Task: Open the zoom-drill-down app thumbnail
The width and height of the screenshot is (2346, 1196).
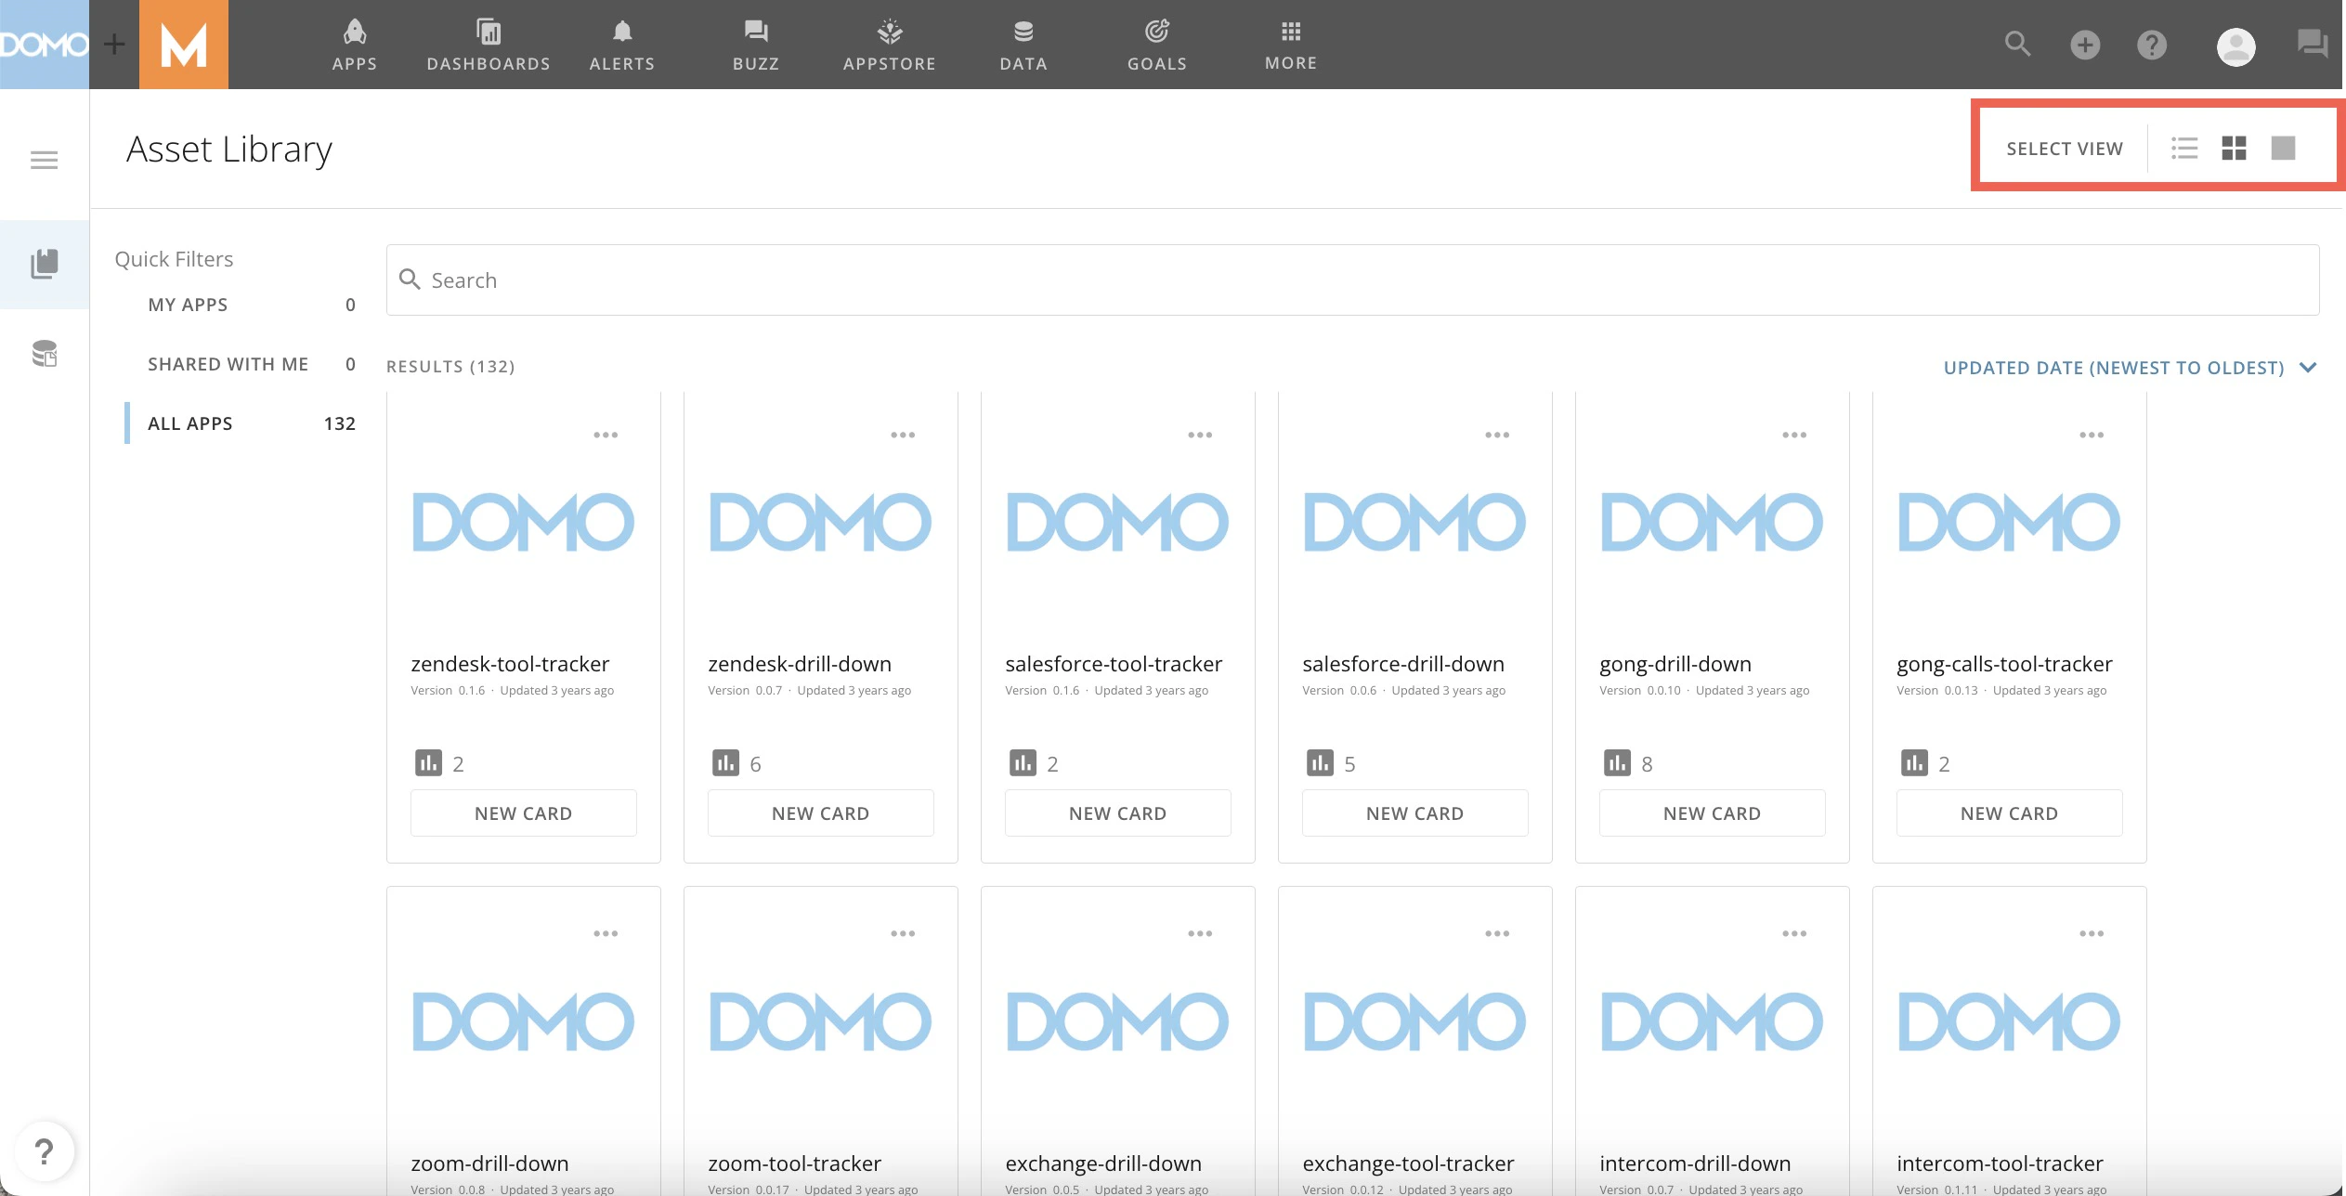Action: (524, 1021)
